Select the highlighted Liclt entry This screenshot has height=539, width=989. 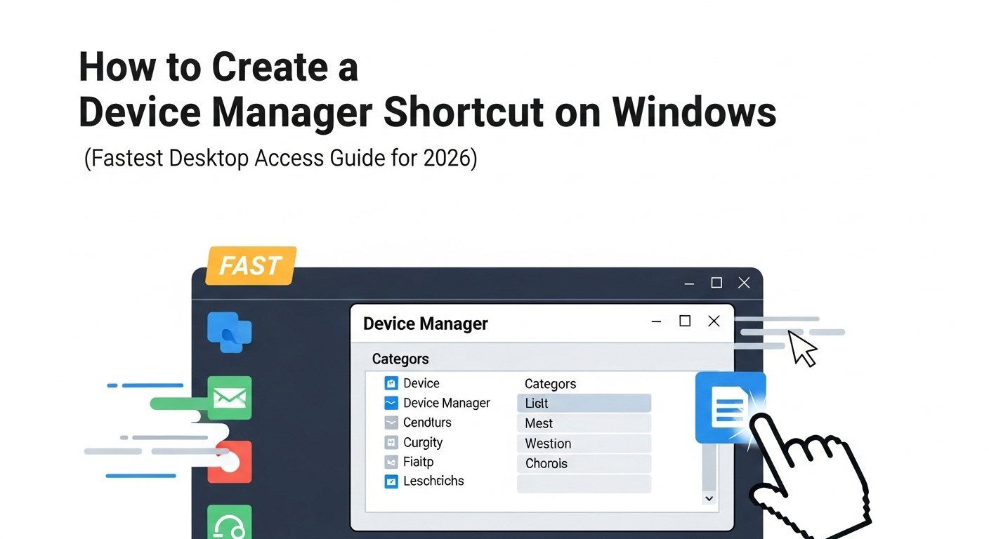(584, 403)
